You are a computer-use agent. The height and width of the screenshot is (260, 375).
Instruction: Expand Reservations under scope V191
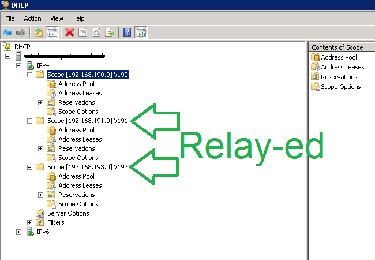[40, 148]
